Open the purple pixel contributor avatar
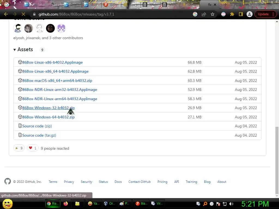The height and width of the screenshot is (209, 279). (61, 28)
